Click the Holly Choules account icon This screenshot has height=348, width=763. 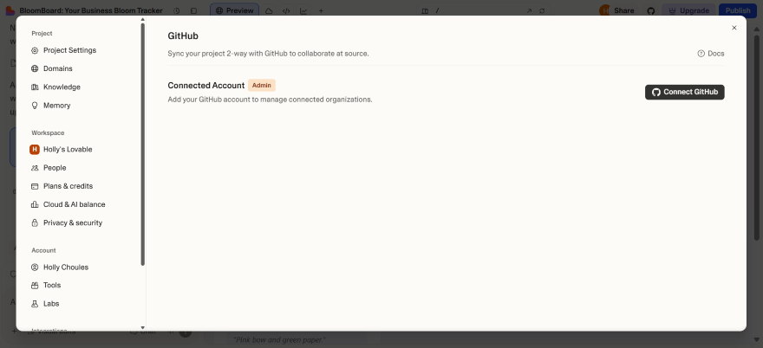(x=35, y=267)
